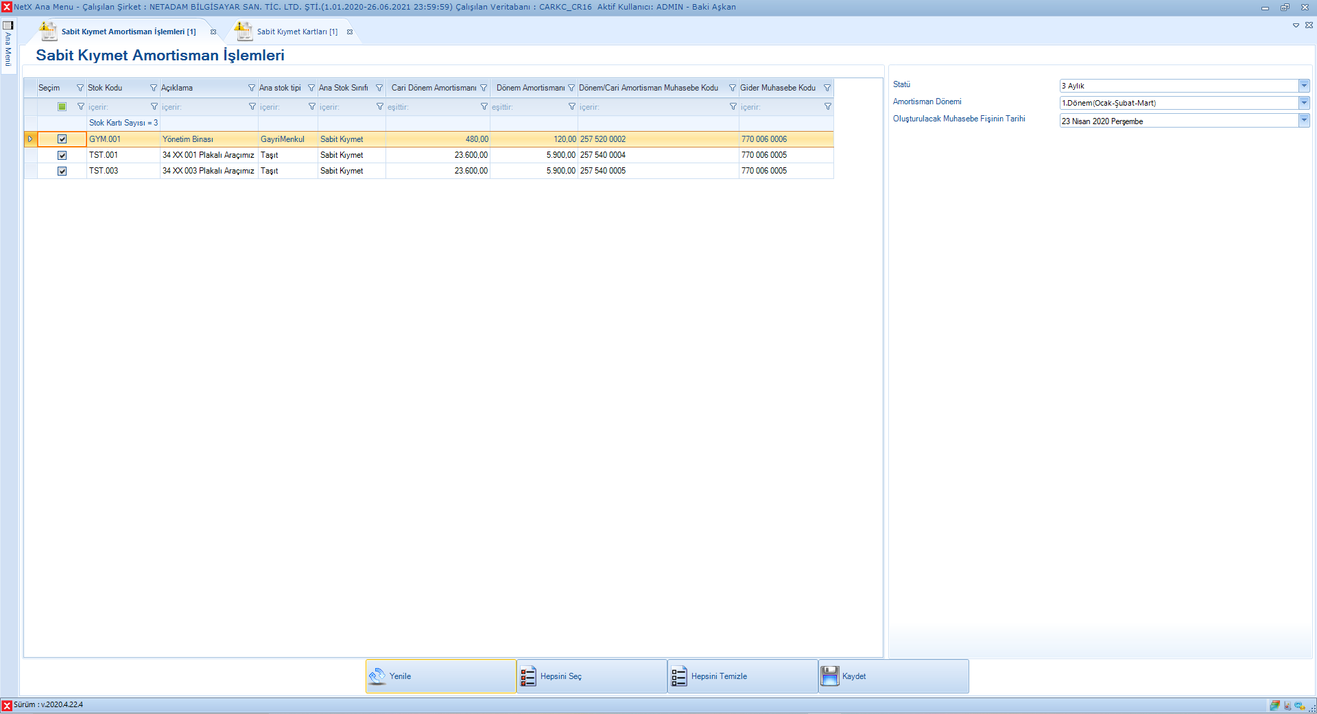
Task: Click the Kaydet floppy disk icon
Action: click(x=830, y=676)
